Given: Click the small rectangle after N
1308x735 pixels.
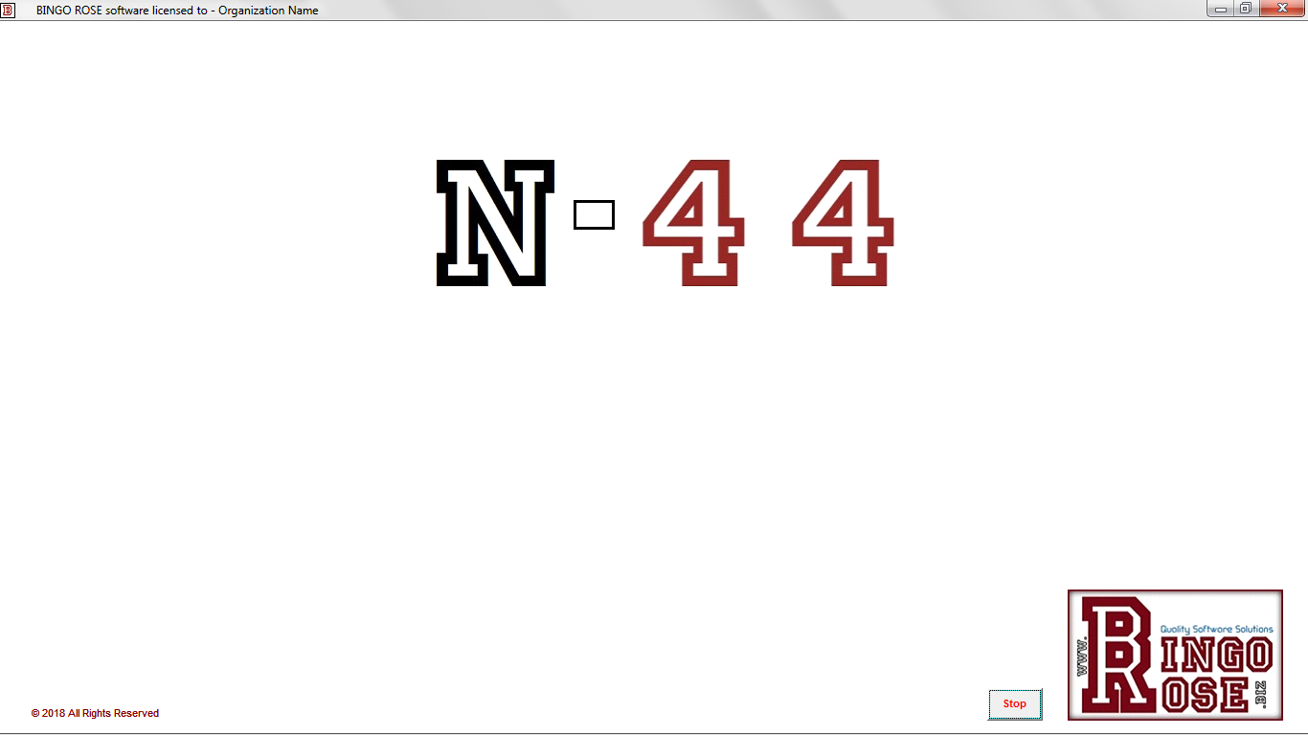Looking at the screenshot, I should point(594,214).
